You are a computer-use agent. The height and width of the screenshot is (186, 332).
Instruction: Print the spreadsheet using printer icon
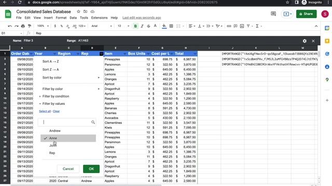coord(23,26)
